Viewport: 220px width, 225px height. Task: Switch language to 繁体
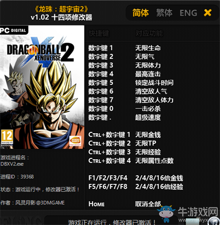coord(164,13)
